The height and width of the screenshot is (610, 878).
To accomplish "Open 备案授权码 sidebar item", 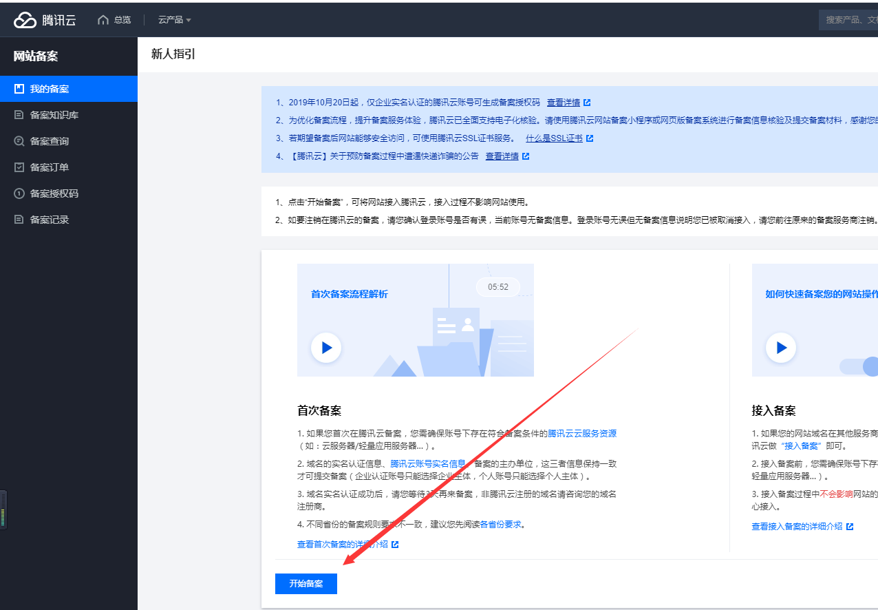I will click(x=69, y=193).
